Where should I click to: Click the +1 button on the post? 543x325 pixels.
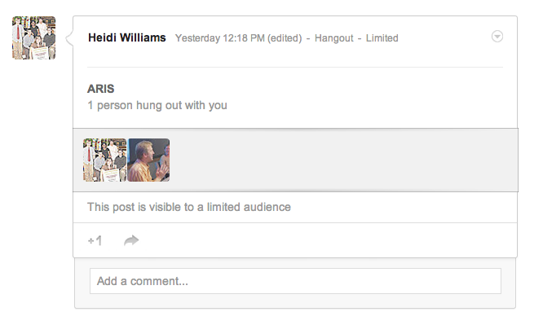click(x=95, y=240)
